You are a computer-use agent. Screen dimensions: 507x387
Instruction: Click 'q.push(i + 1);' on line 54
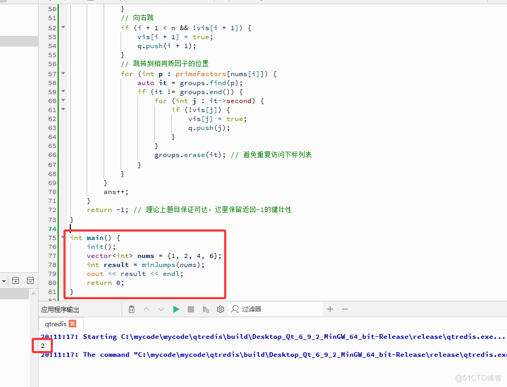pyautogui.click(x=167, y=46)
